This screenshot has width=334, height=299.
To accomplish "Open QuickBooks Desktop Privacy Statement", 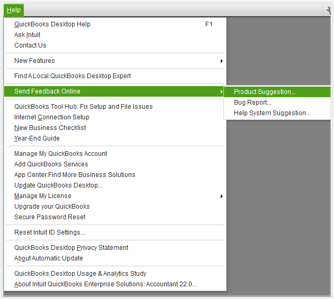I will coord(115,248).
